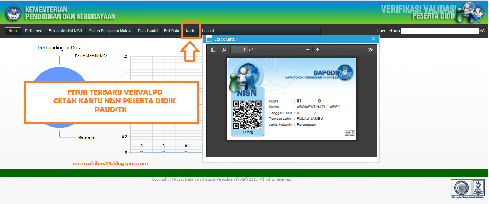This screenshot has height=204, width=489.
Task: Click the User account name text
Action: [431, 31]
